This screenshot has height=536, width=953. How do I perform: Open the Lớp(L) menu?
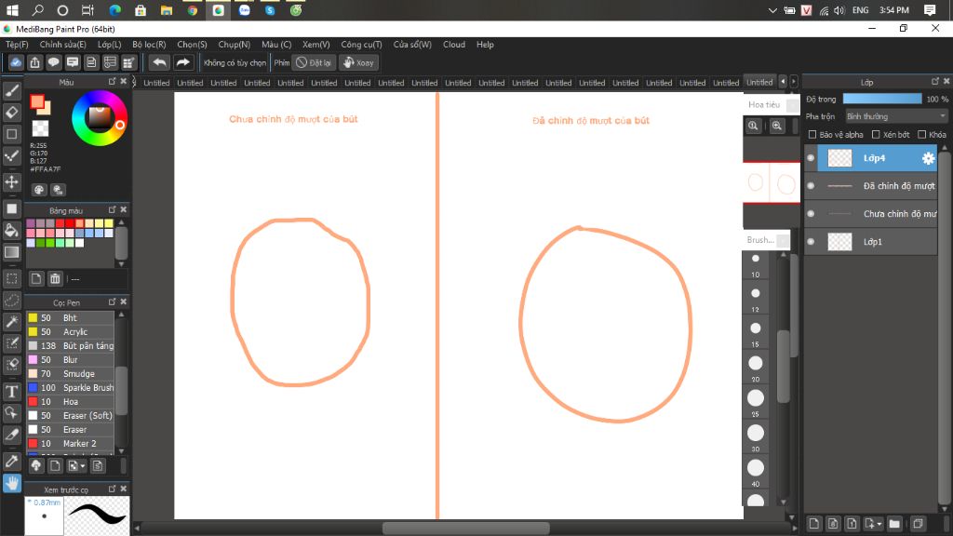pos(110,45)
